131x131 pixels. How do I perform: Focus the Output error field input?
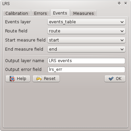[x=86, y=70]
